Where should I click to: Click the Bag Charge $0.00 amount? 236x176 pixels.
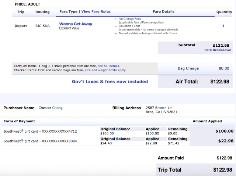coord(224,68)
